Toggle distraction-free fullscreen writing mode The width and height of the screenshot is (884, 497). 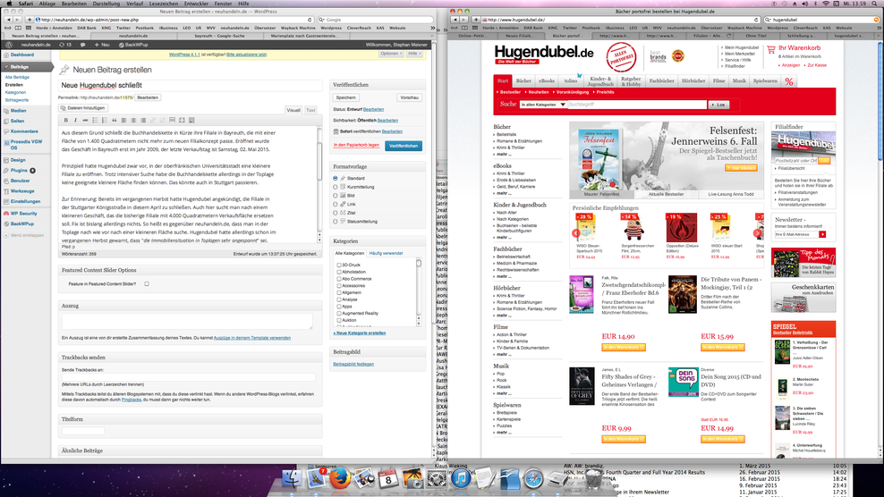click(182, 120)
